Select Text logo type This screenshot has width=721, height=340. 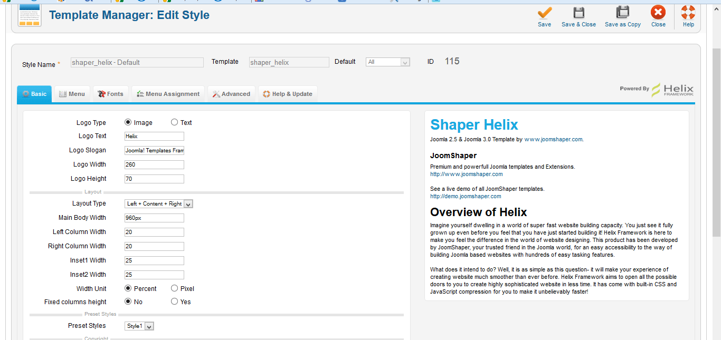tap(175, 122)
